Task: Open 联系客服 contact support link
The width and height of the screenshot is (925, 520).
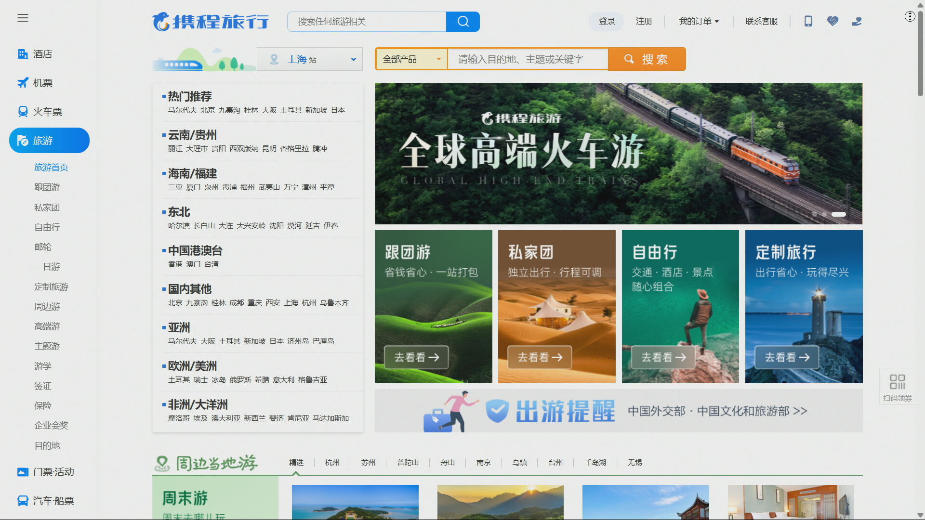Action: 762,21
